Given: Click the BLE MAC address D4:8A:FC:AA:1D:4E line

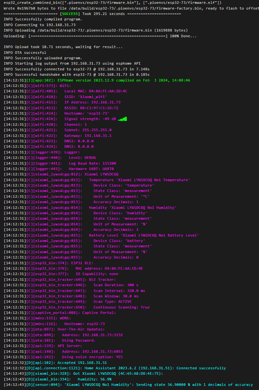Looking at the screenshot, I should point(73,268).
